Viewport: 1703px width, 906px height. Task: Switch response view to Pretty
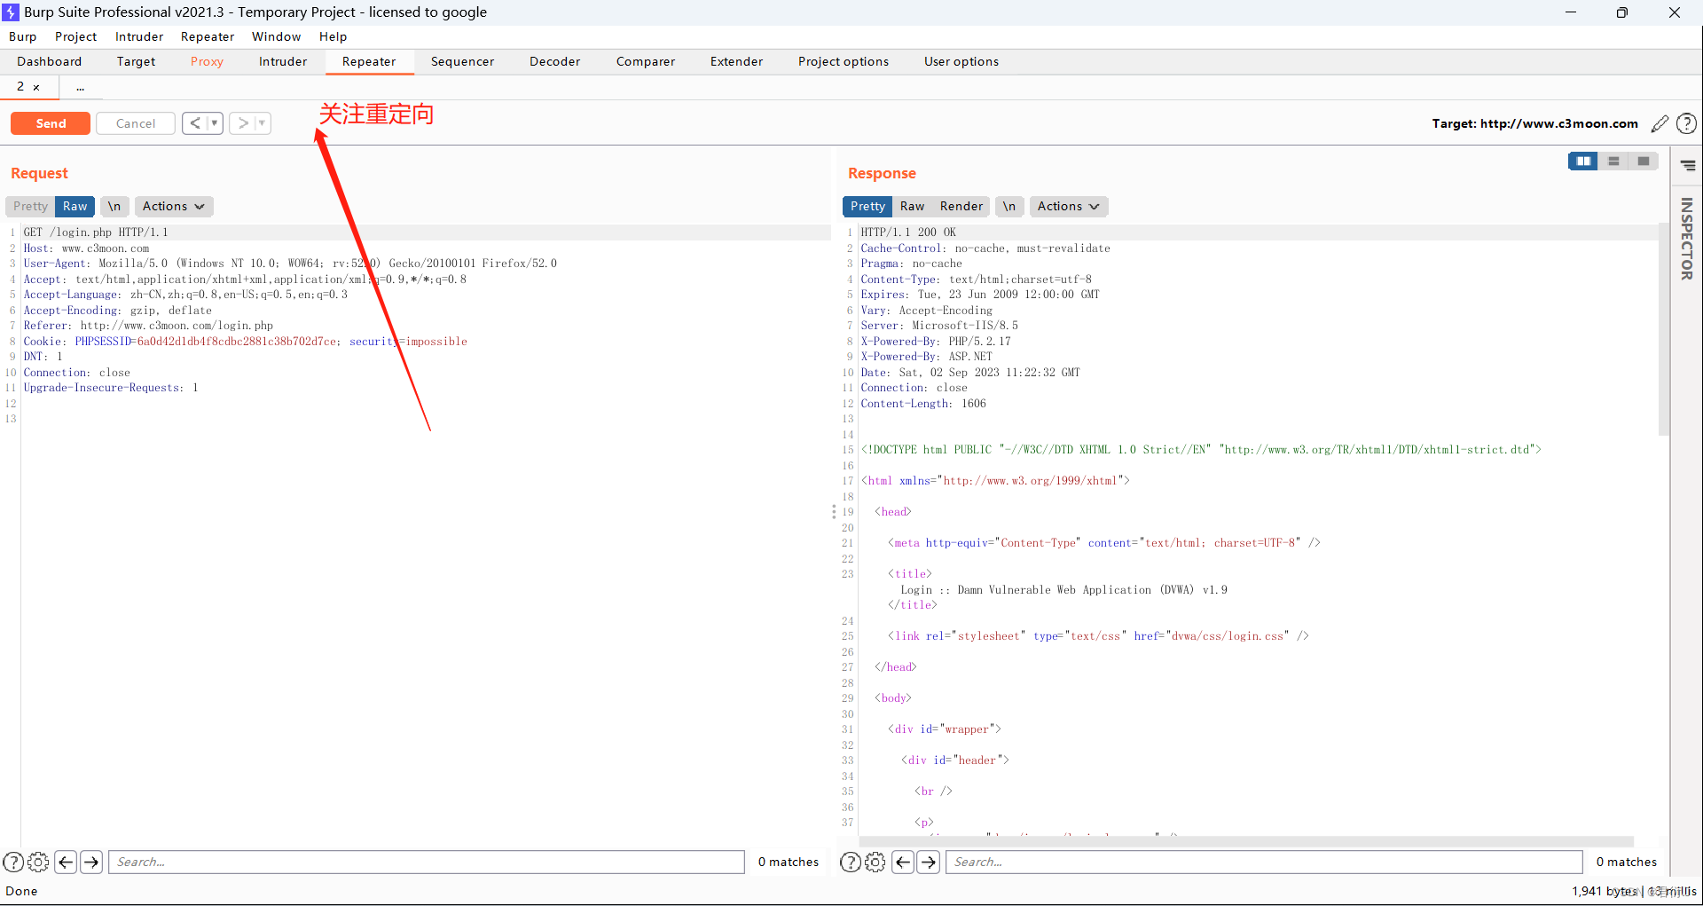(867, 206)
